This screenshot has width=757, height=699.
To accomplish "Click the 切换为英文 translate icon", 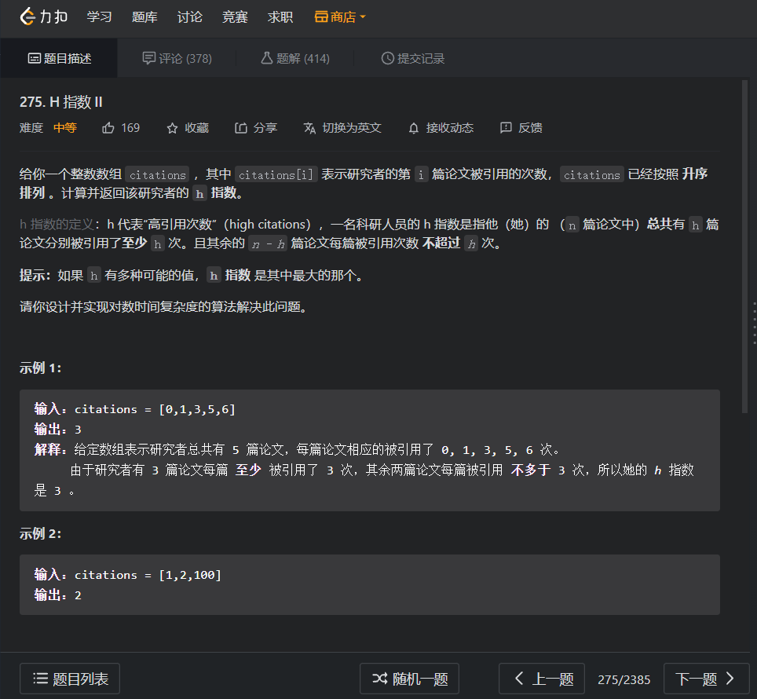I will 309,128.
